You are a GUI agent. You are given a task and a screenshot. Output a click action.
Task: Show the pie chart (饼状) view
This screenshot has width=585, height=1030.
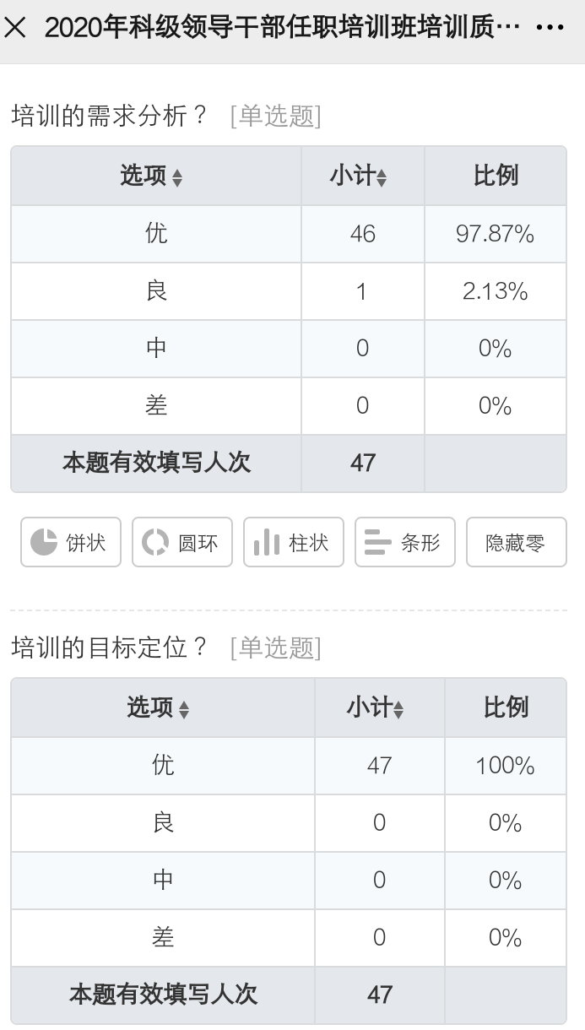pyautogui.click(x=71, y=542)
